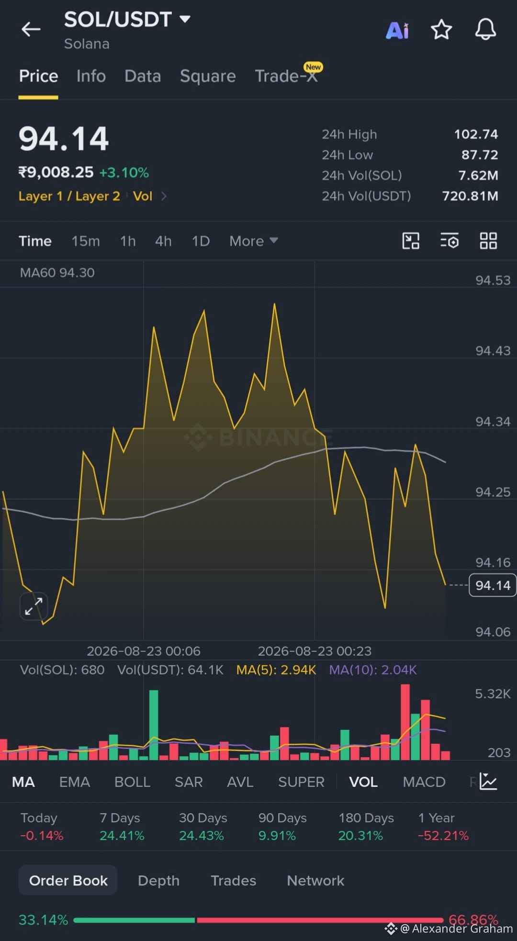
Task: Tap the 33.14% buy percentage
Action: click(x=43, y=920)
